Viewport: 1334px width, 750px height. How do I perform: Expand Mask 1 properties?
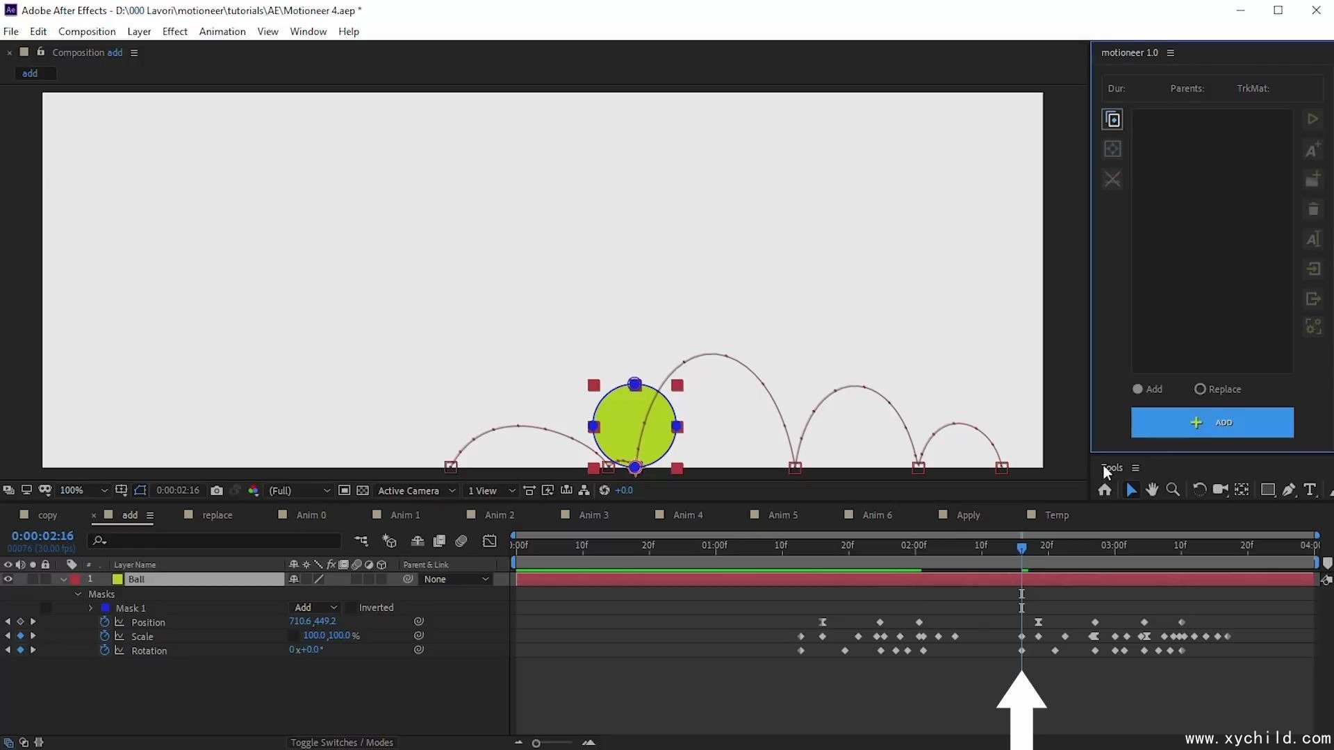point(90,608)
